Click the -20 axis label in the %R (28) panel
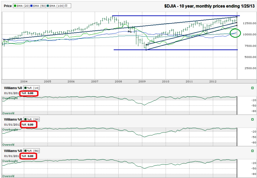The image size is (257, 178). click(254, 131)
